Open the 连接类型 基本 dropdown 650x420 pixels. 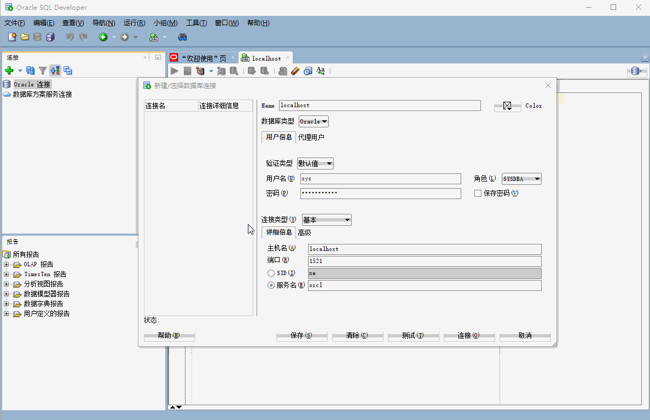327,219
